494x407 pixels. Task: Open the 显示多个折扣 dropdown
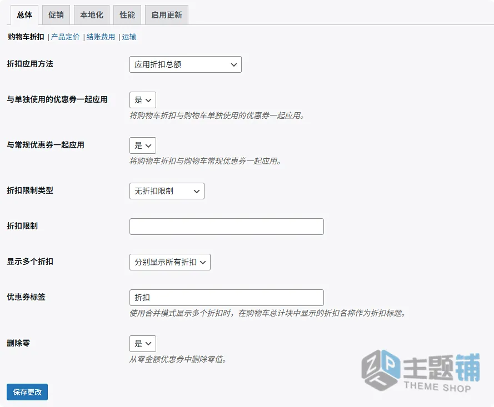(170, 262)
